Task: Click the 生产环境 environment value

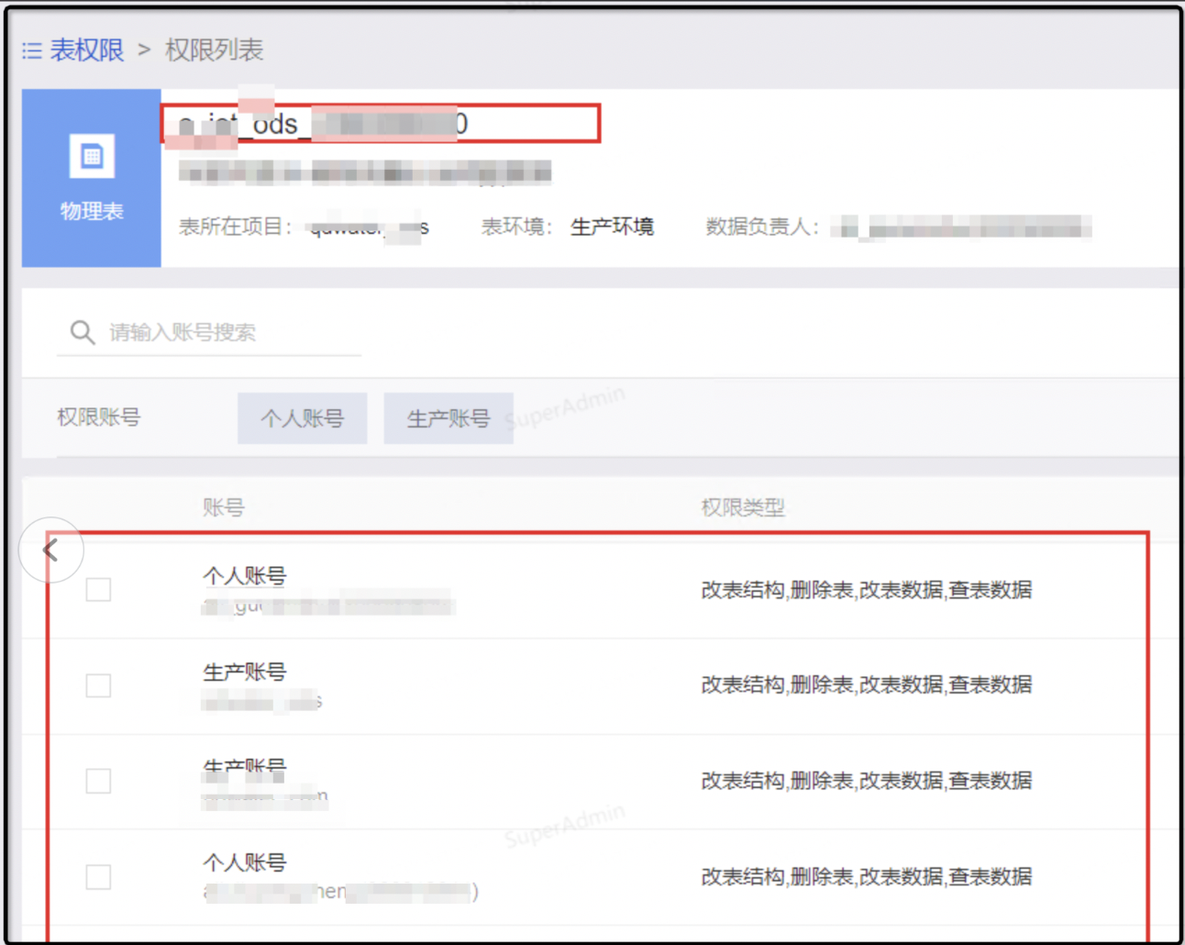Action: [x=612, y=227]
